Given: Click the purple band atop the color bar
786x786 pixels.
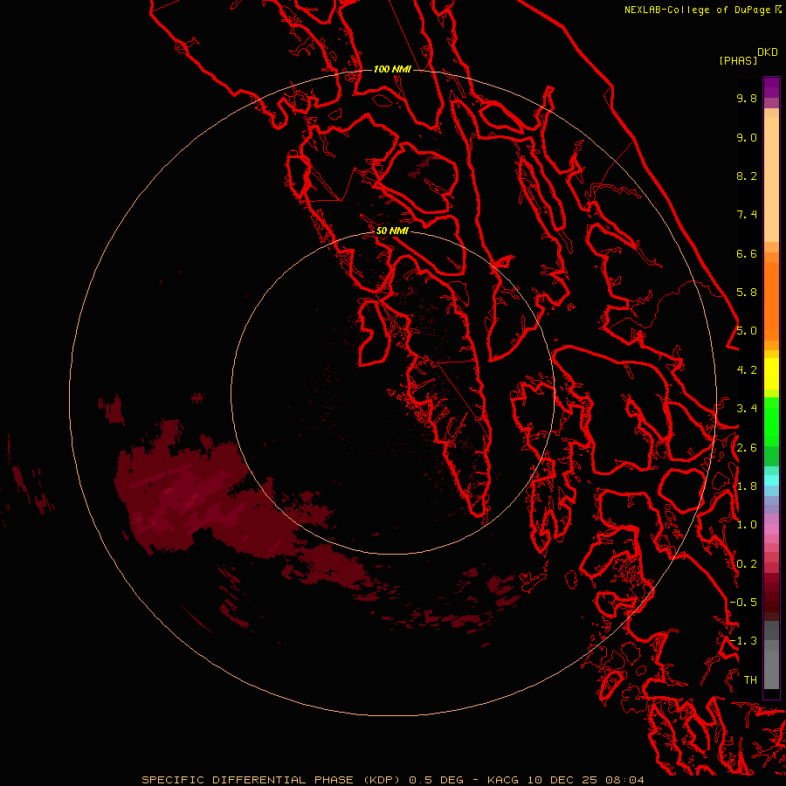Looking at the screenshot, I should [x=771, y=87].
